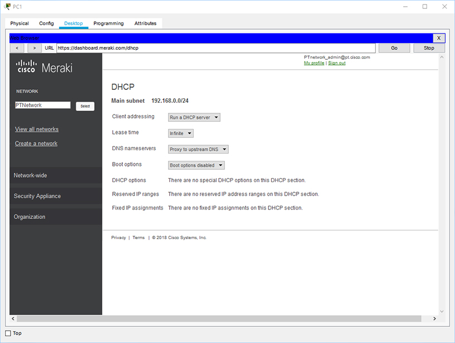This screenshot has width=455, height=343.
Task: Click the PTnetwork_admin@pt.cisco.com account text
Action: tap(337, 57)
